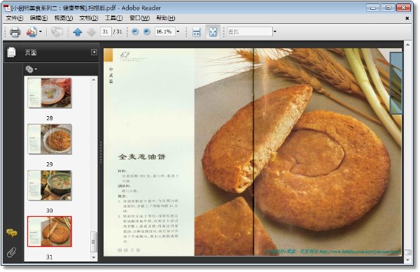The width and height of the screenshot is (420, 272).
Task: Zoom out with the minus button
Action: pyautogui.click(x=135, y=31)
